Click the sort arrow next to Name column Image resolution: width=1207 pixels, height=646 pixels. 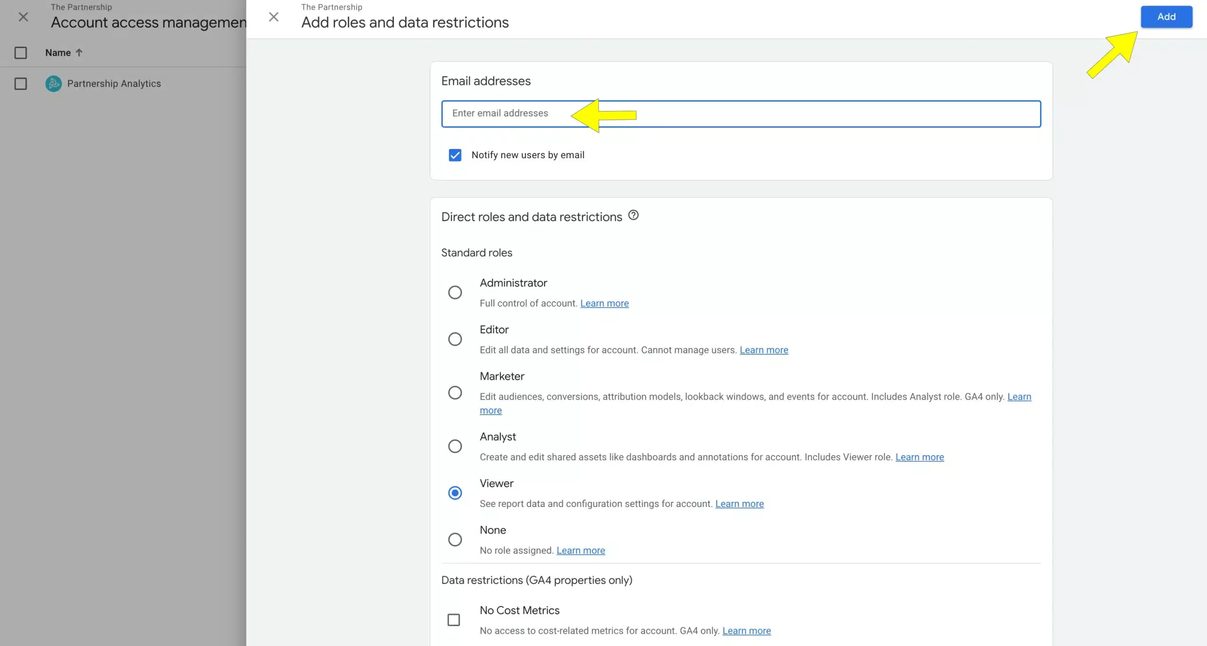pos(79,52)
